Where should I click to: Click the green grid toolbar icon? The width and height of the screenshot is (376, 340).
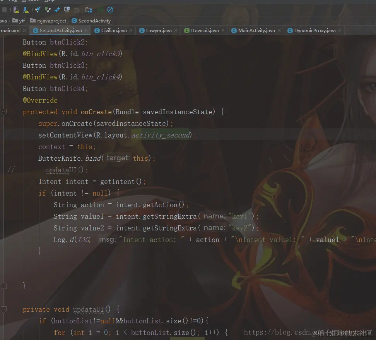(x=101, y=10)
